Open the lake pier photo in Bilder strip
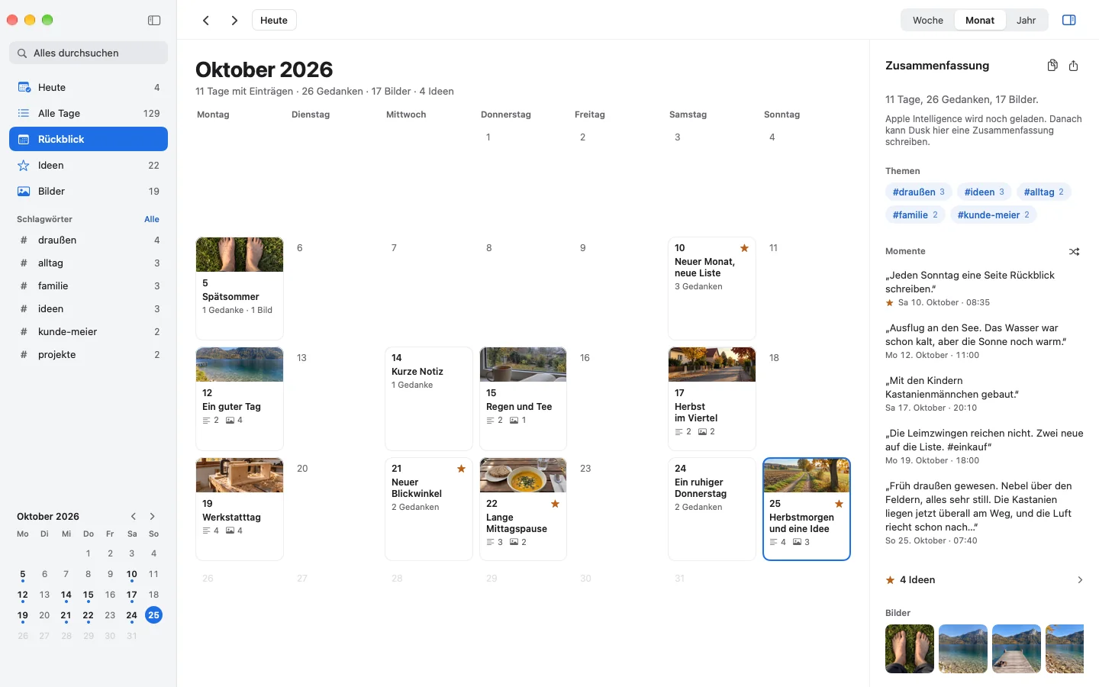 1017,649
